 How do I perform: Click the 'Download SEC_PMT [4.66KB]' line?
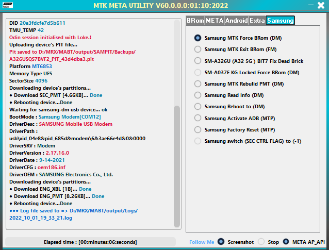click(56, 95)
